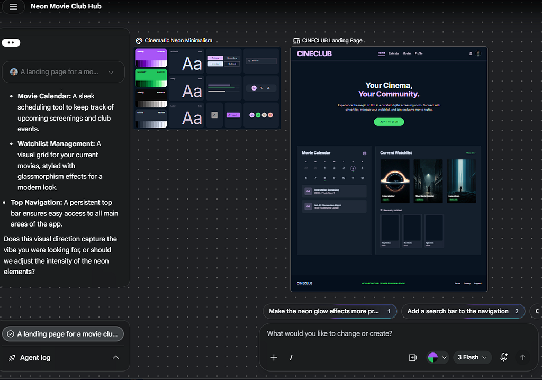This screenshot has height=380, width=542.
Task: Click the profile avatar in CINECLUB mockup header
Action: (x=478, y=53)
